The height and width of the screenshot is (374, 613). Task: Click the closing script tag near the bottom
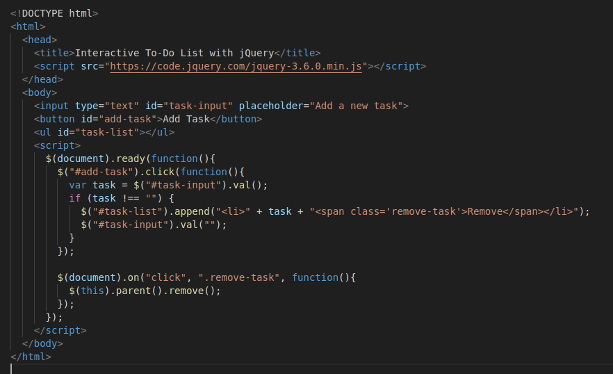tap(60, 331)
